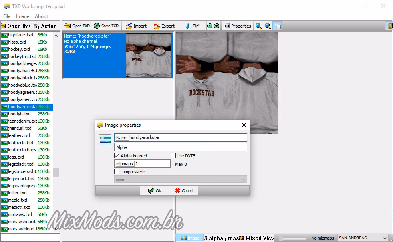
Task: Select hoodyablack.txd in the file list
Action: [27, 78]
